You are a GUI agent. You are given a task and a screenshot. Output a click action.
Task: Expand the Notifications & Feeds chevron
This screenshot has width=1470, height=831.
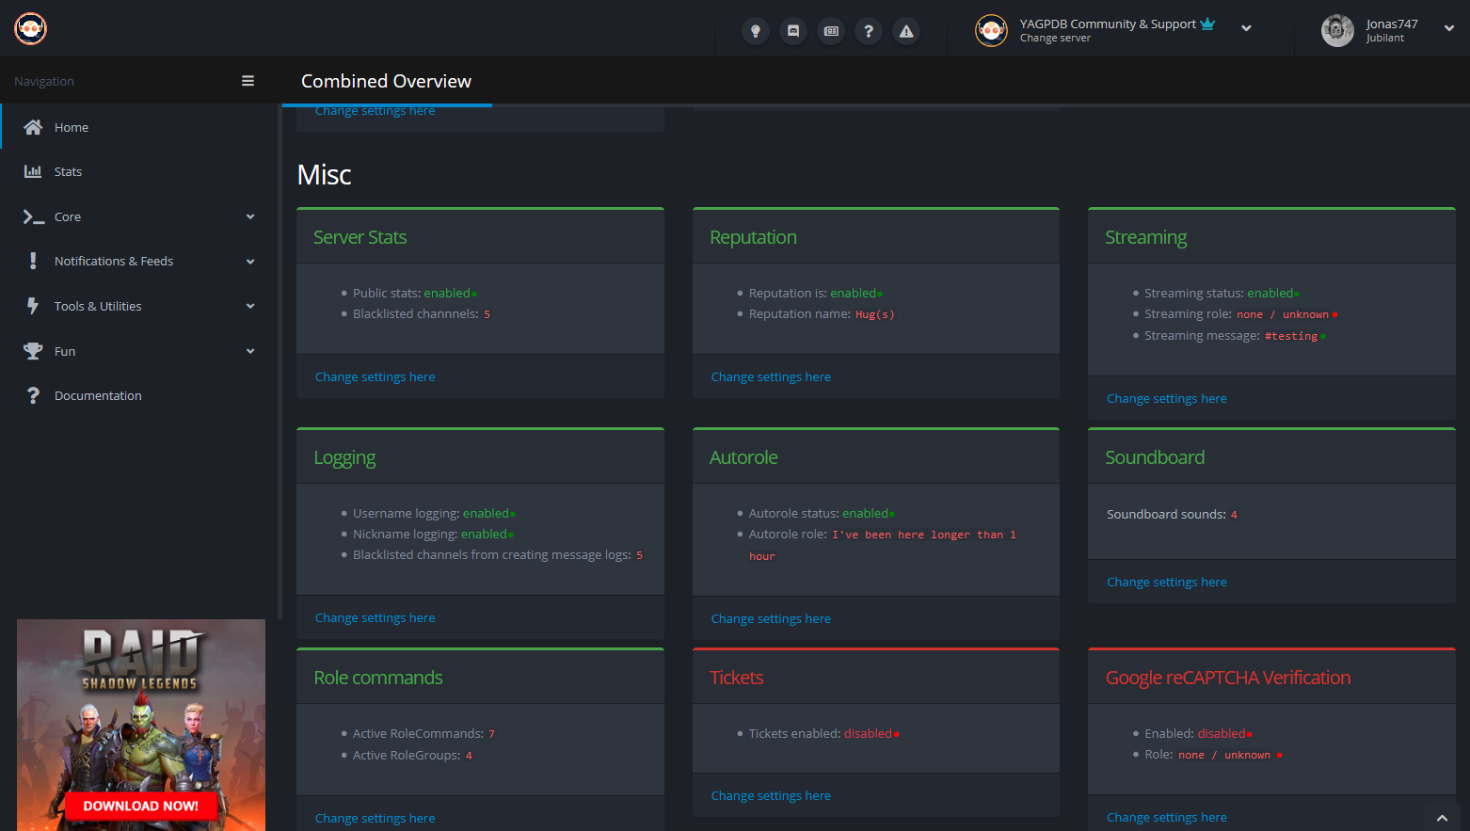(250, 262)
